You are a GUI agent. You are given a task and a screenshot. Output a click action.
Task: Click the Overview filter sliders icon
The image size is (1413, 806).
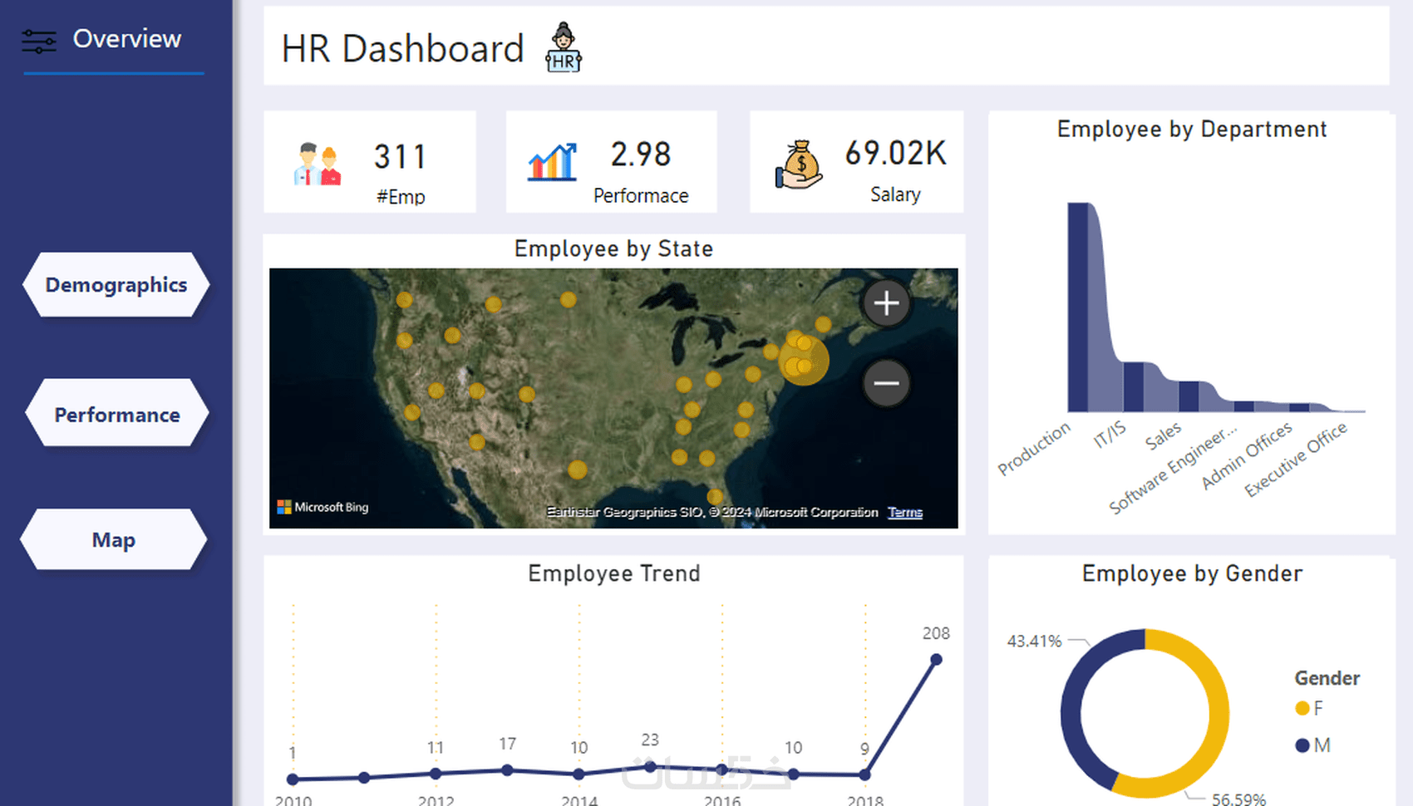[x=39, y=42]
